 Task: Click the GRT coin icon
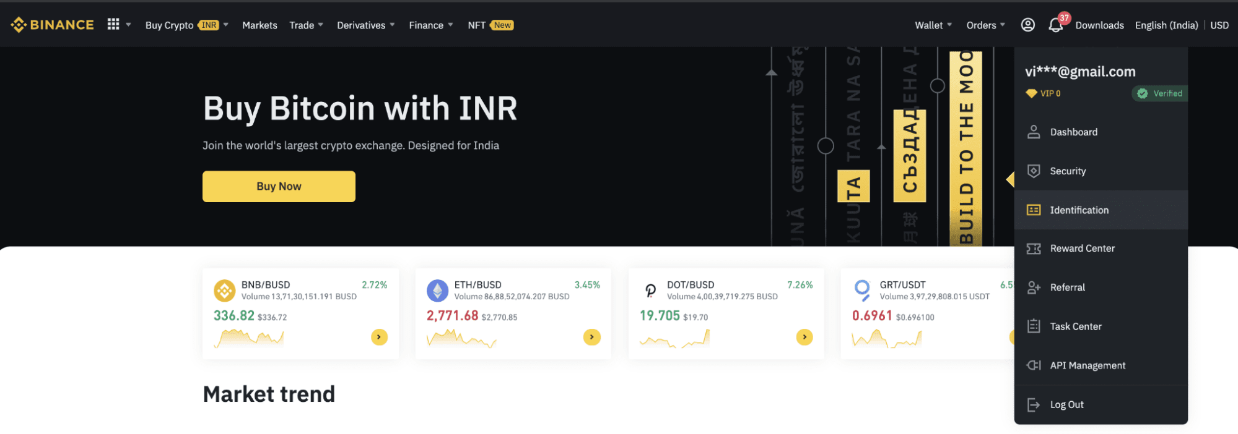863,291
